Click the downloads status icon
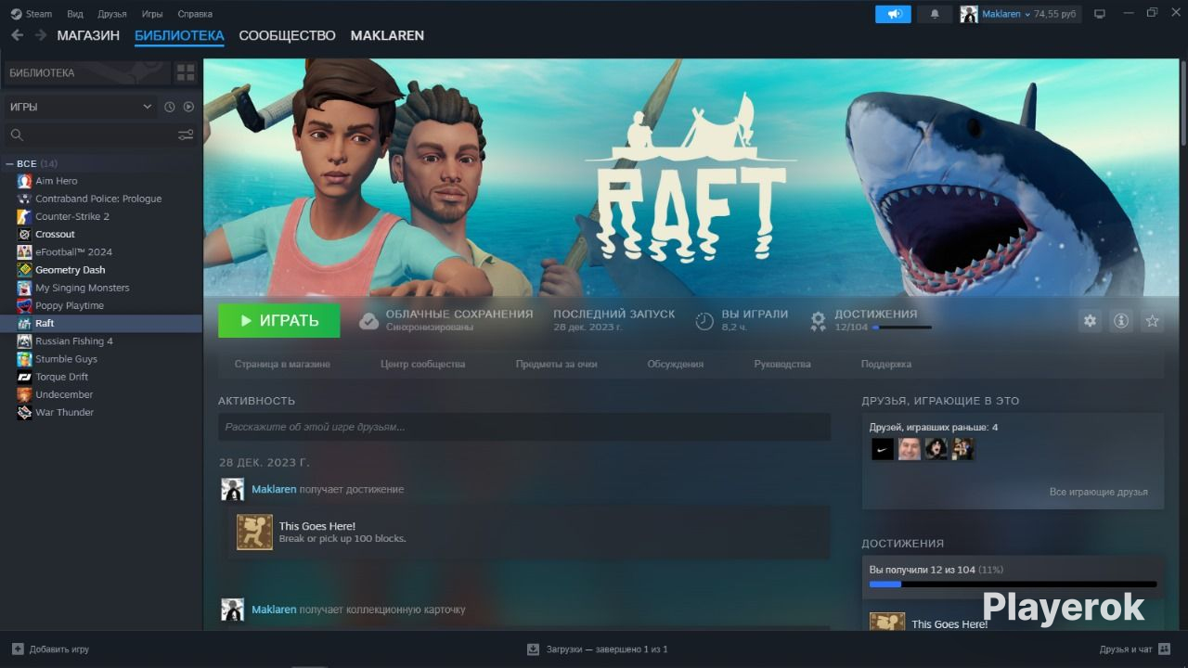 533,649
